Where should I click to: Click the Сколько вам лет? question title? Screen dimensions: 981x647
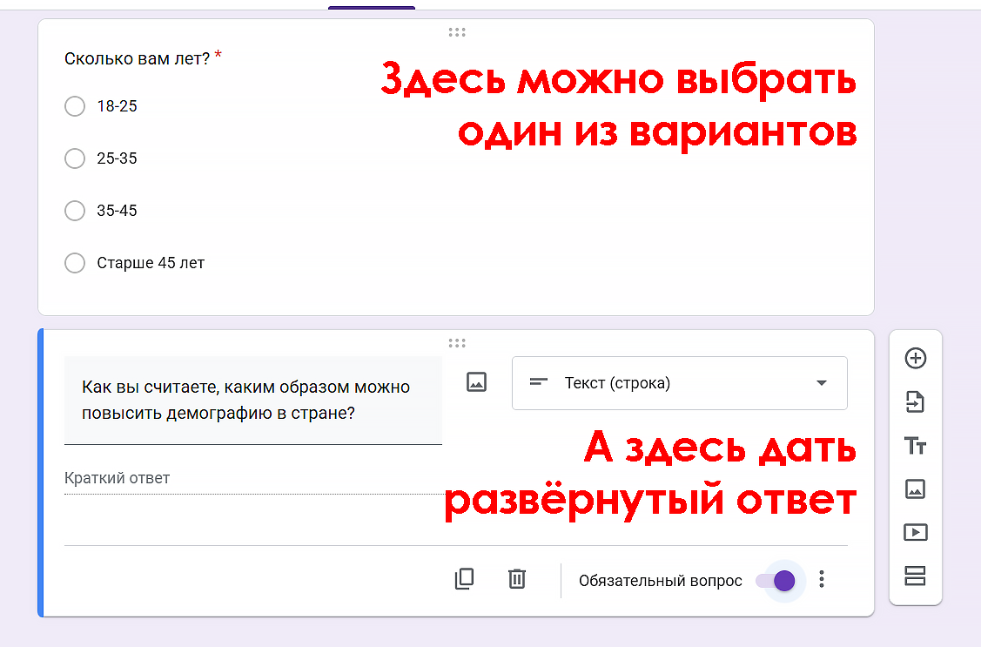[x=137, y=59]
